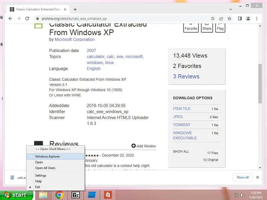Open the Chrome three-dot menu
Image resolution: width=267 pixels, height=200 pixels.
click(257, 18)
